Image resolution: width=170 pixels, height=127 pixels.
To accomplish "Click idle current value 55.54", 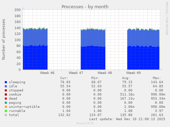I will pos(65,86).
